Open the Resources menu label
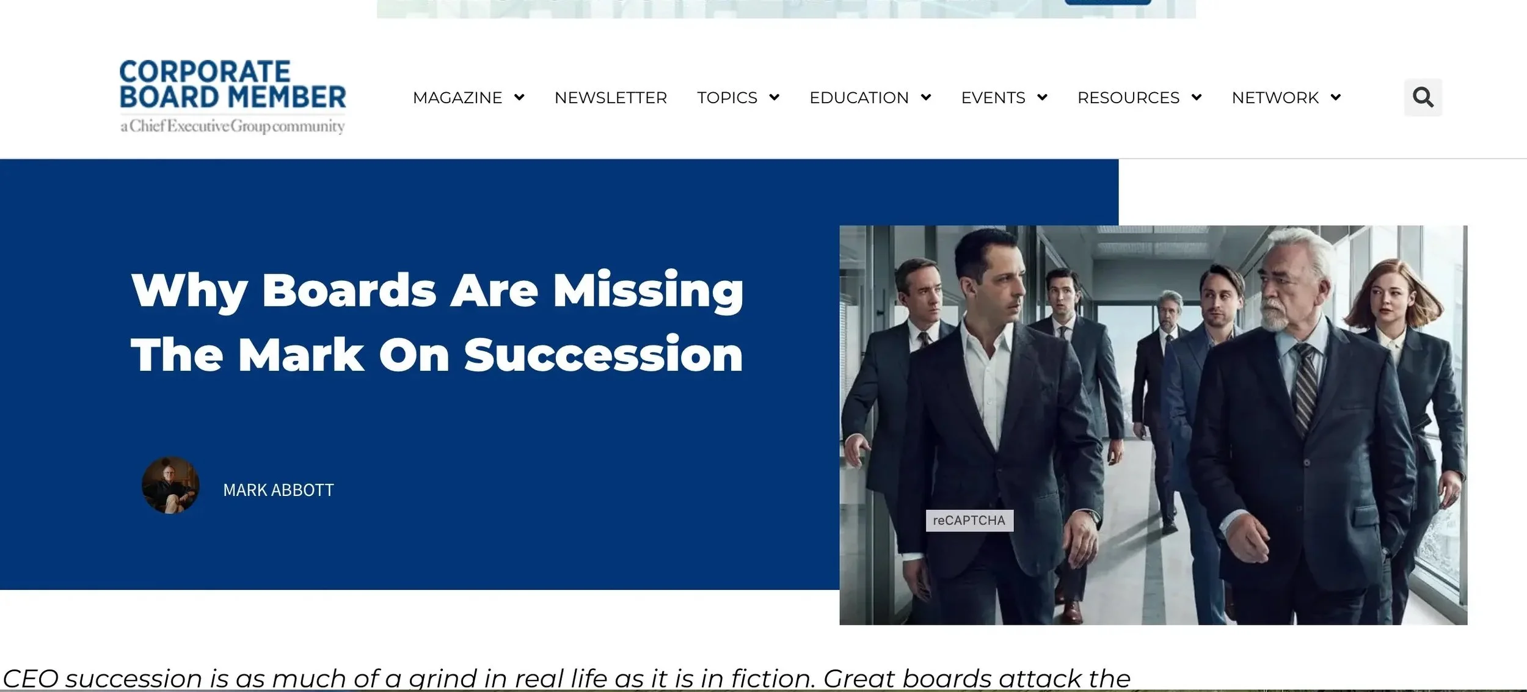Screen dimensions: 1527x692 point(1129,98)
